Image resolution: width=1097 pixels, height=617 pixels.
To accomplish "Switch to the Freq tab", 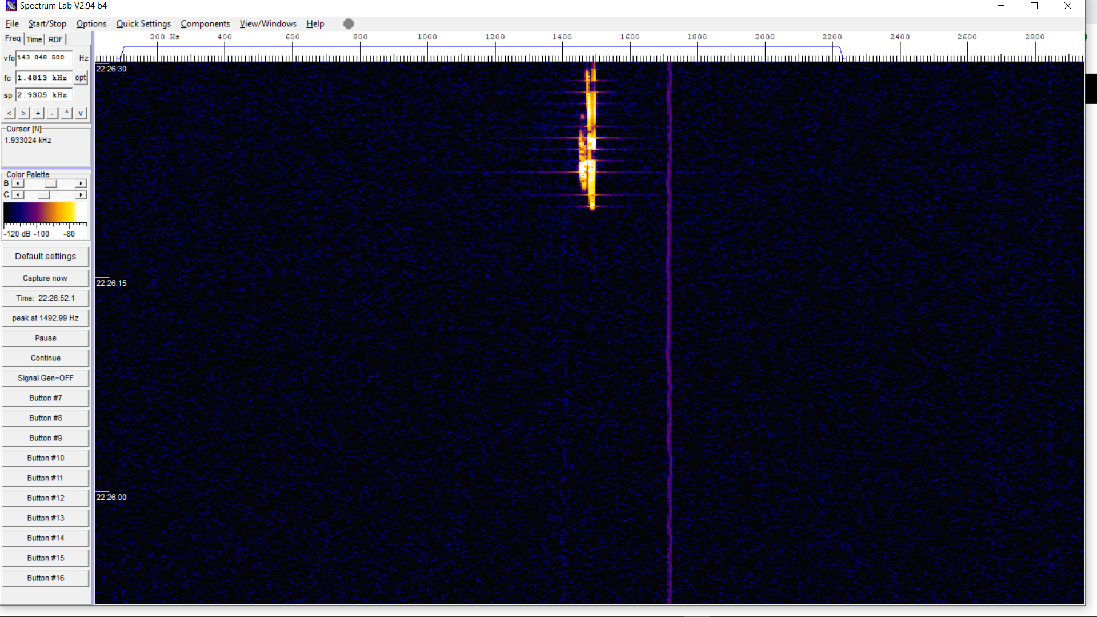I will 13,38.
